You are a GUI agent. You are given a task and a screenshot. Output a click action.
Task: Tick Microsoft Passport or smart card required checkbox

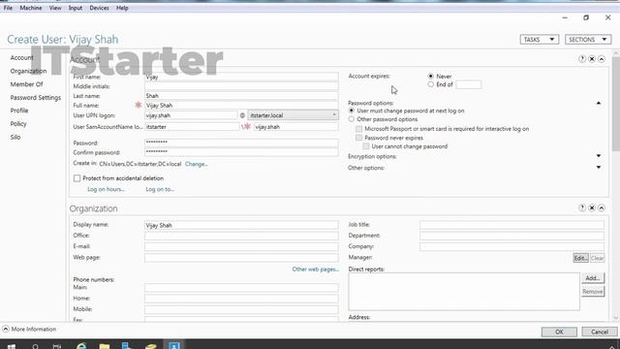pos(358,129)
